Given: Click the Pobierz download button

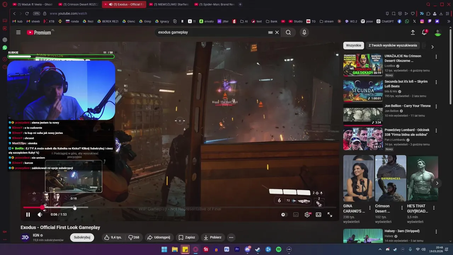Looking at the screenshot, I should pos(212,237).
